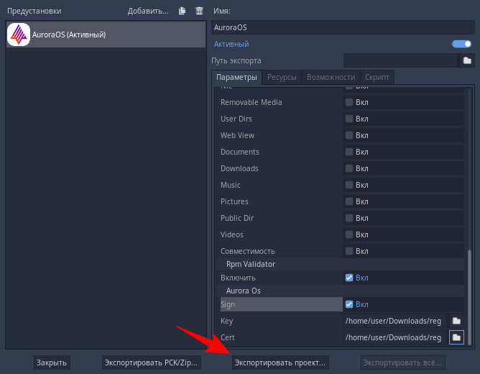Enable the Pictures checkbox
This screenshot has width=480, height=374.
pos(349,201)
